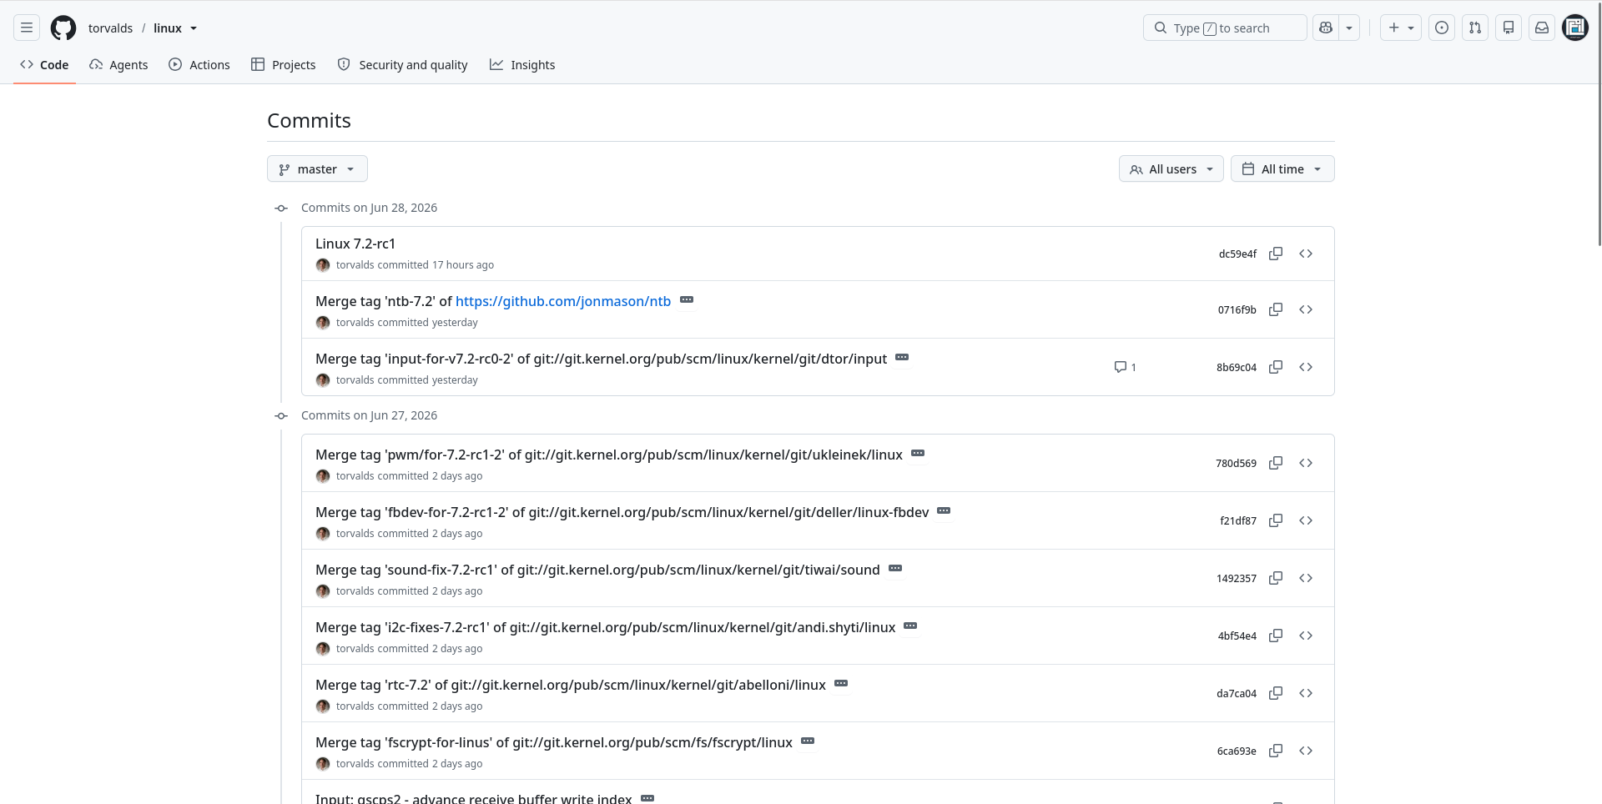The image size is (1602, 804).
Task: Copy full SHA for 6ca693e
Action: (1276, 751)
